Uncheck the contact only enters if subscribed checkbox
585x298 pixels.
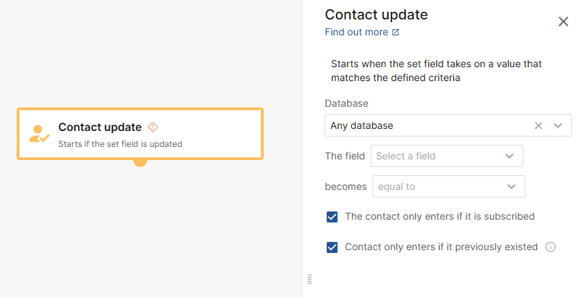point(332,217)
